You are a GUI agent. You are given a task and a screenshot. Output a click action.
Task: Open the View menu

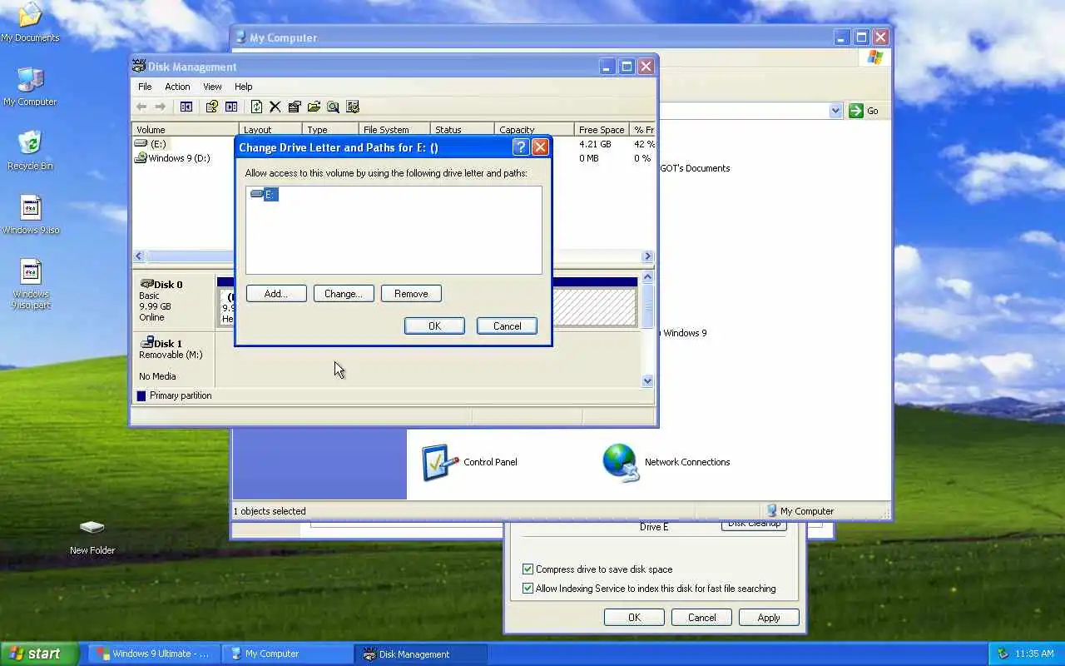click(x=212, y=87)
